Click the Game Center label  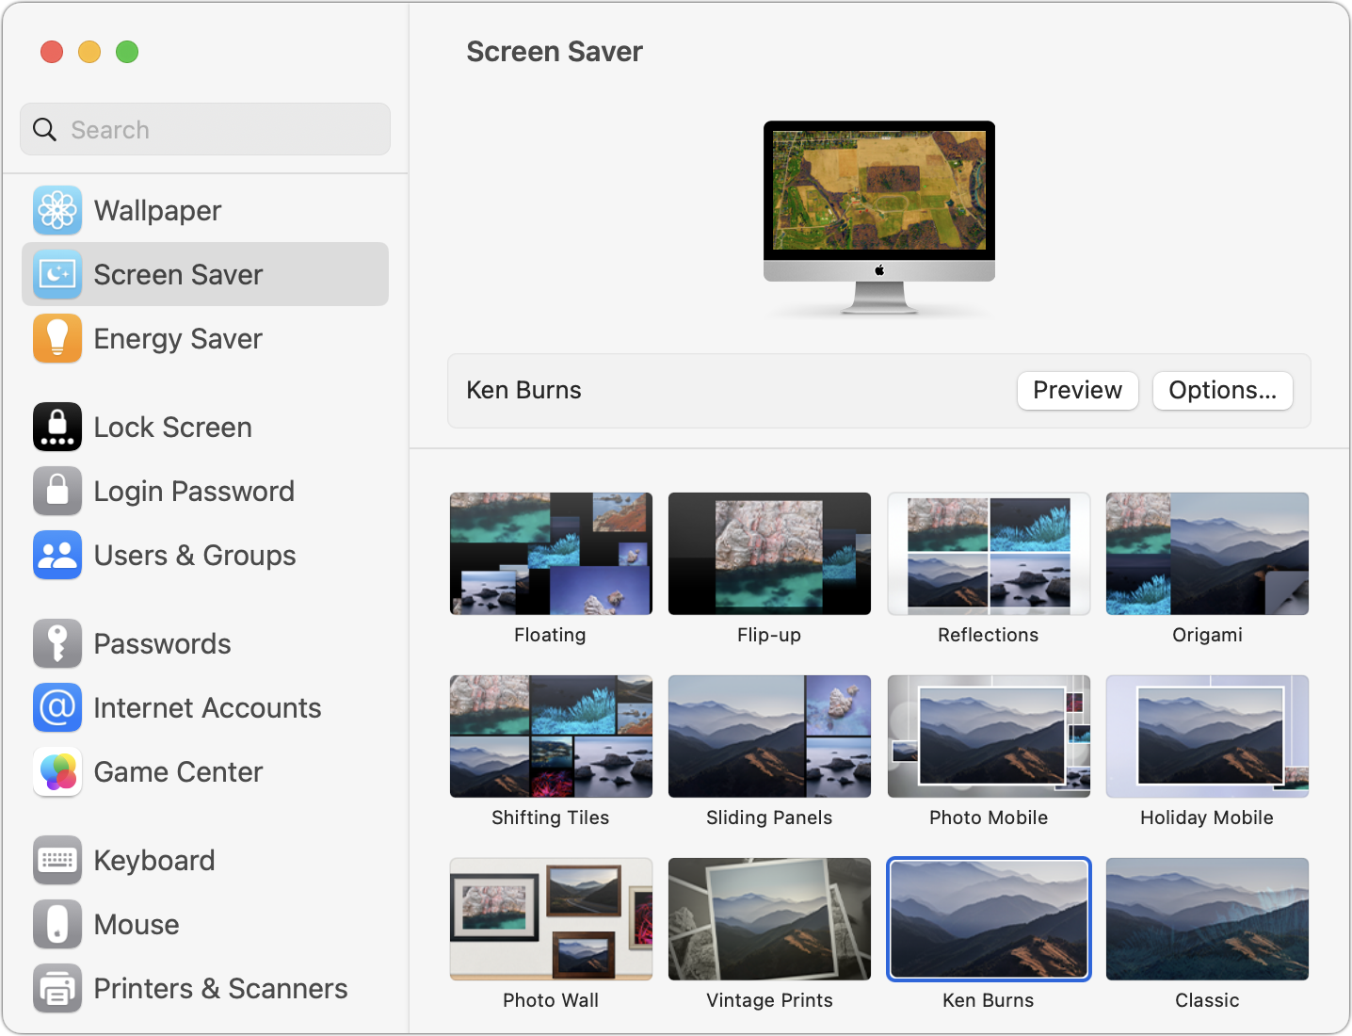(x=178, y=772)
